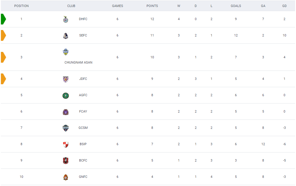Click the SEFC club crest icon
The height and width of the screenshot is (186, 296).
pos(66,36)
